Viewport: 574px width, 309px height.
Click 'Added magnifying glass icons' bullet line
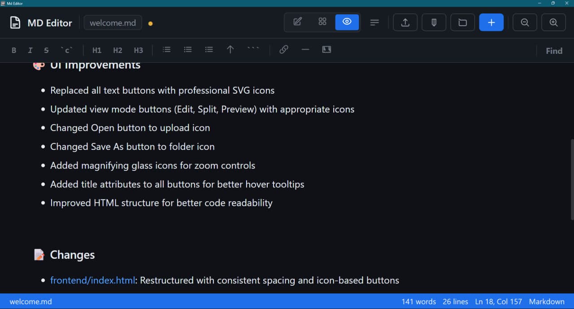click(152, 165)
